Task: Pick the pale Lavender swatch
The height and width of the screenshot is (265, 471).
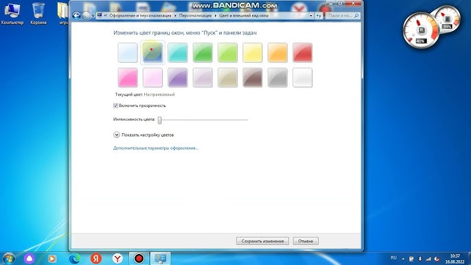Action: click(203, 78)
